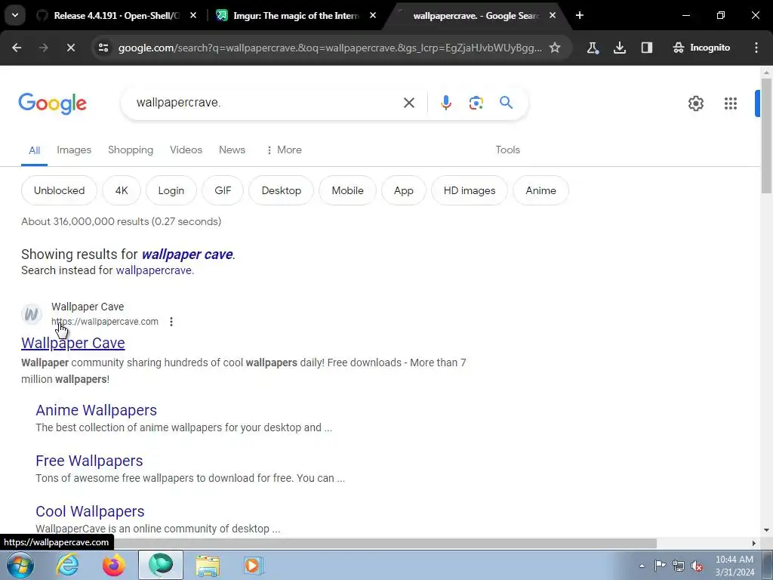The height and width of the screenshot is (580, 773).
Task: Open Windows Explorer folder from taskbar
Action: (208, 565)
